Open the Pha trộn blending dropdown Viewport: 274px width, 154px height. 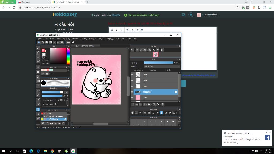(162, 66)
